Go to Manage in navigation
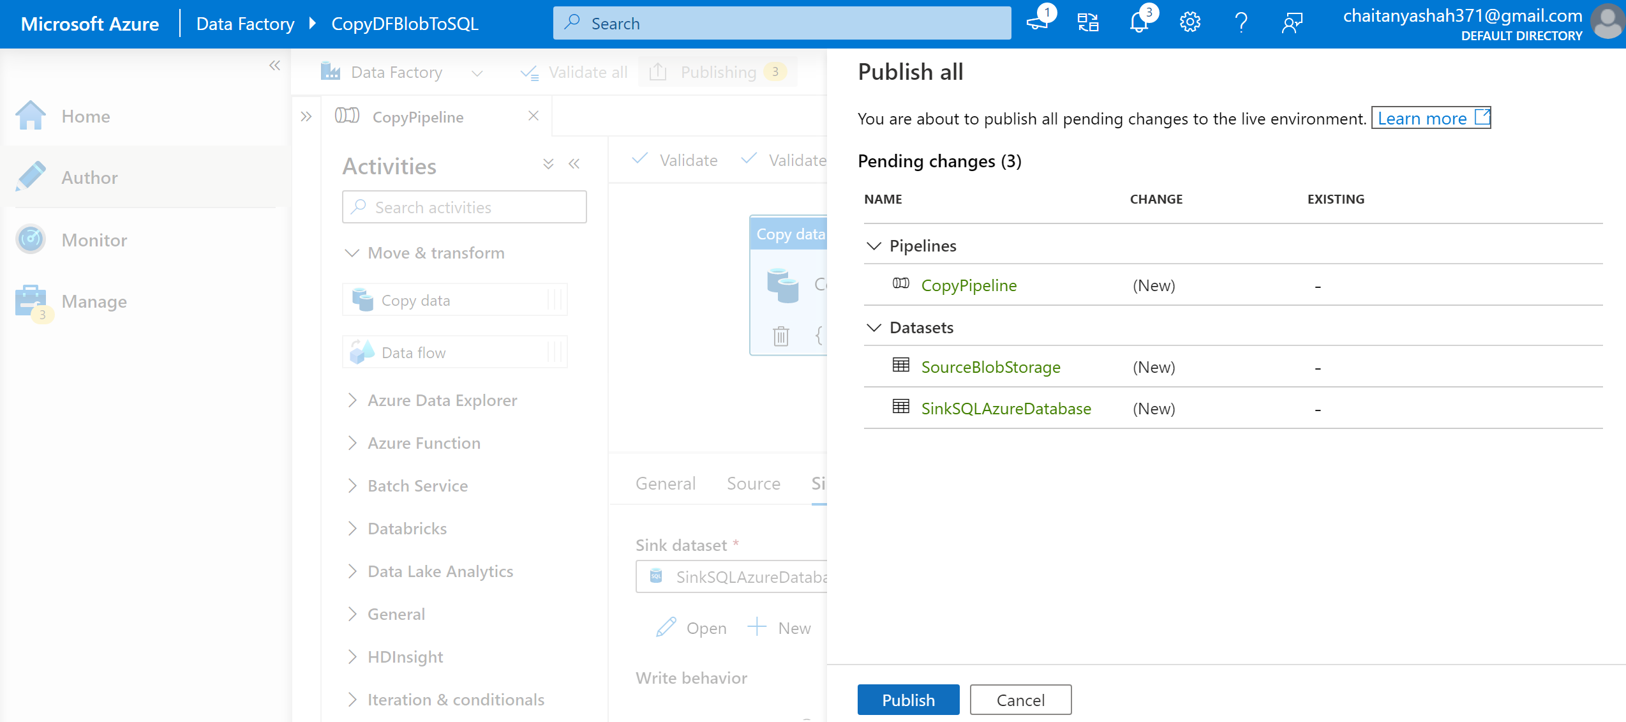Viewport: 1626px width, 722px height. (94, 301)
